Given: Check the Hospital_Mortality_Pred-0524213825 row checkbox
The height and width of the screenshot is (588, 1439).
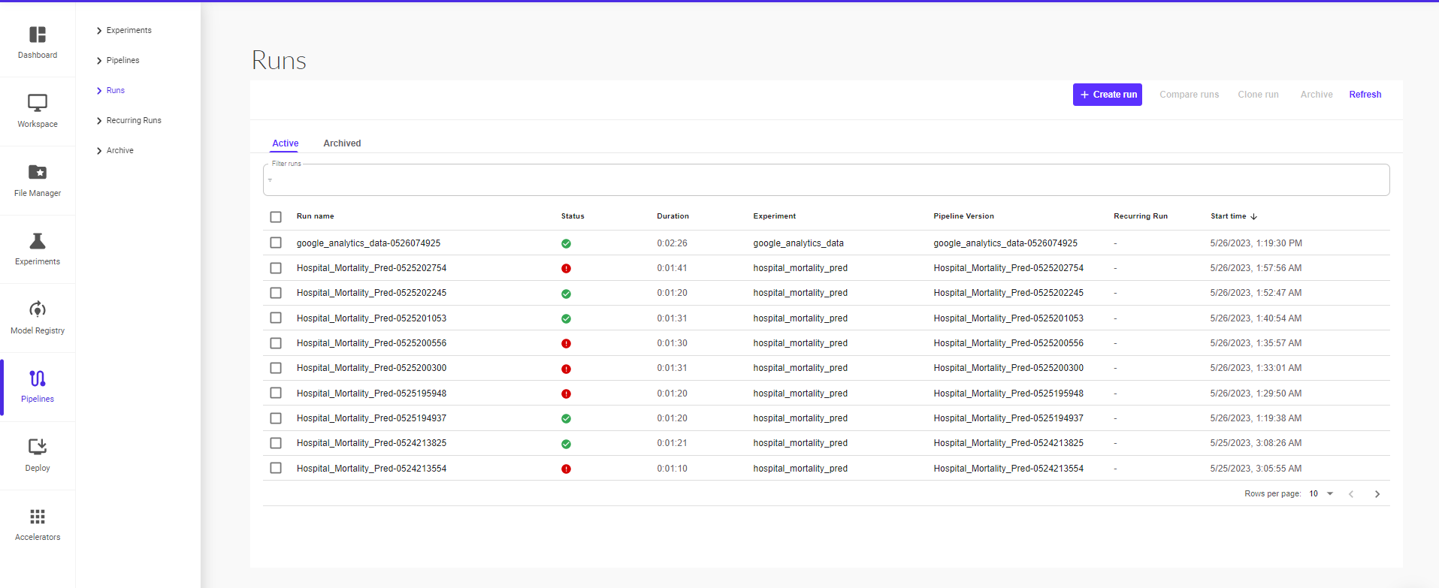Looking at the screenshot, I should pyautogui.click(x=276, y=443).
